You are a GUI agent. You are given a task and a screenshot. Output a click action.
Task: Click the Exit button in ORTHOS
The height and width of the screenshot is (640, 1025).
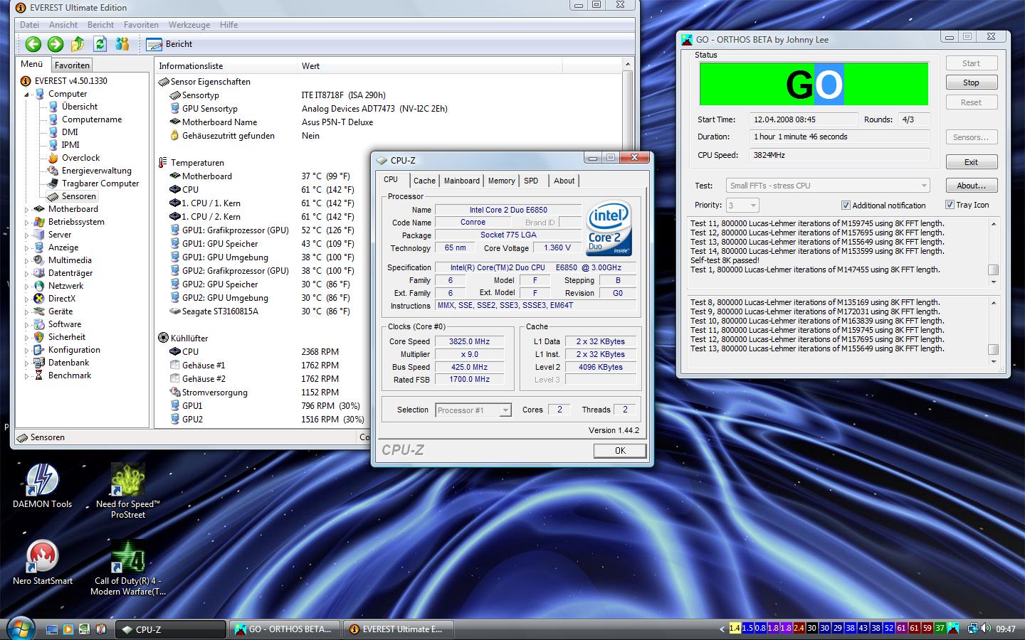(971, 162)
